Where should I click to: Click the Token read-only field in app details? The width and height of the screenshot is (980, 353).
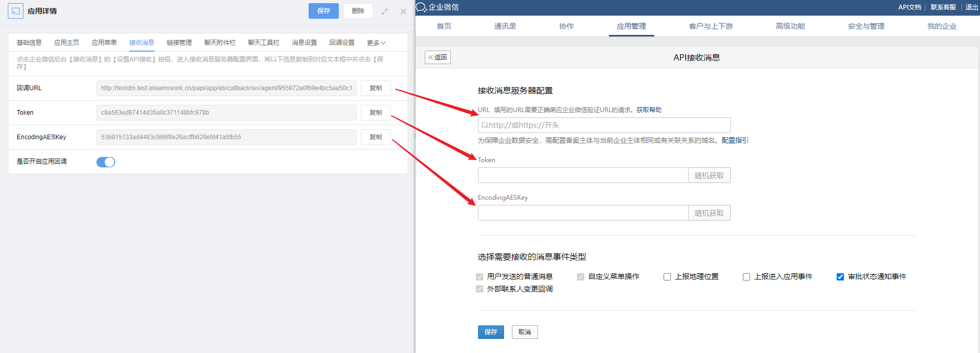click(226, 113)
